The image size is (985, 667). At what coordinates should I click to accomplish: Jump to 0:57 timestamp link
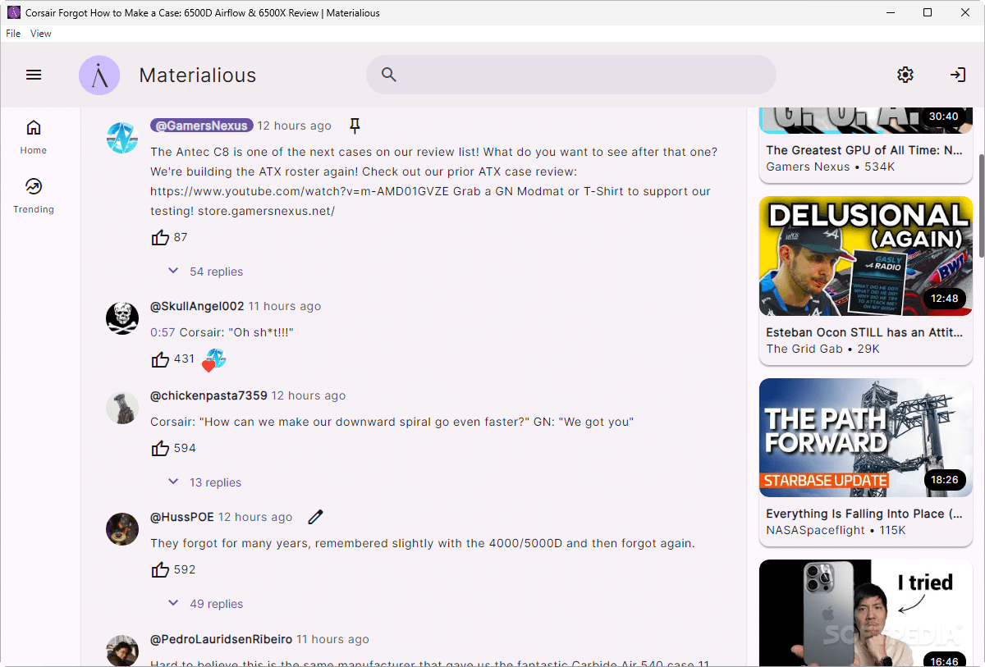click(163, 332)
